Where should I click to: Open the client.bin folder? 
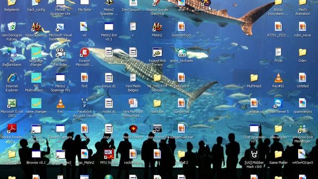click(157, 103)
